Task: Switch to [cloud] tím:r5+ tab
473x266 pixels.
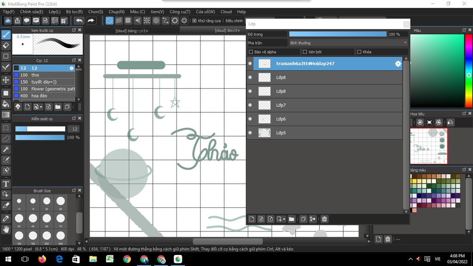Action: (x=227, y=30)
